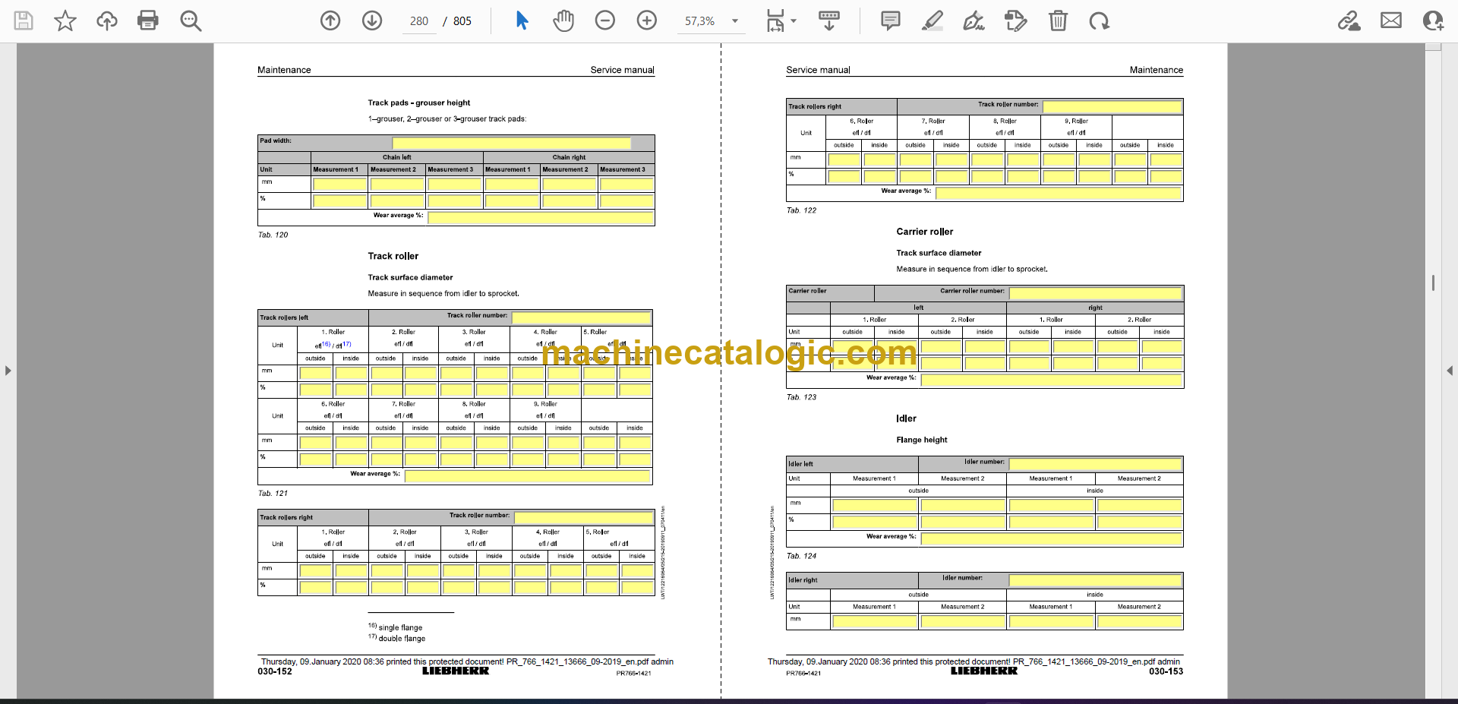This screenshot has width=1458, height=704.
Task: Zoom in with the plus button
Action: [x=647, y=21]
